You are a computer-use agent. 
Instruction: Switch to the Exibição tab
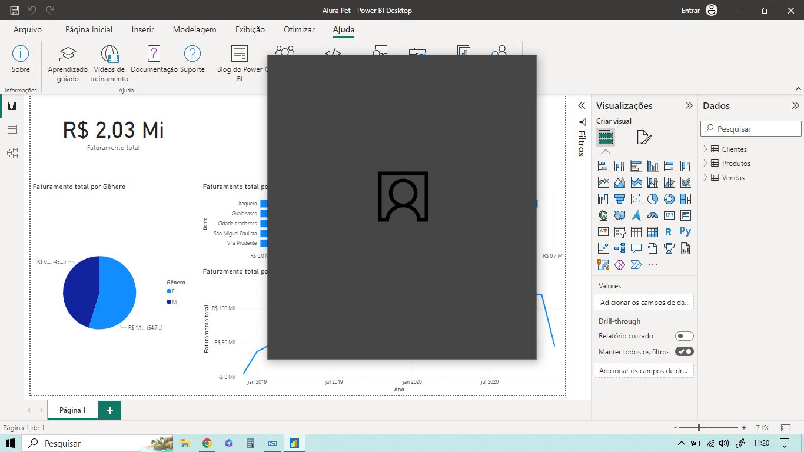coord(250,29)
